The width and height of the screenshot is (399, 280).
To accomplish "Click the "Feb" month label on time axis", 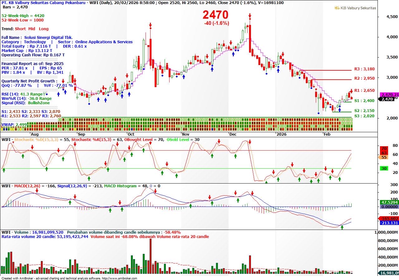I will 327,134.
